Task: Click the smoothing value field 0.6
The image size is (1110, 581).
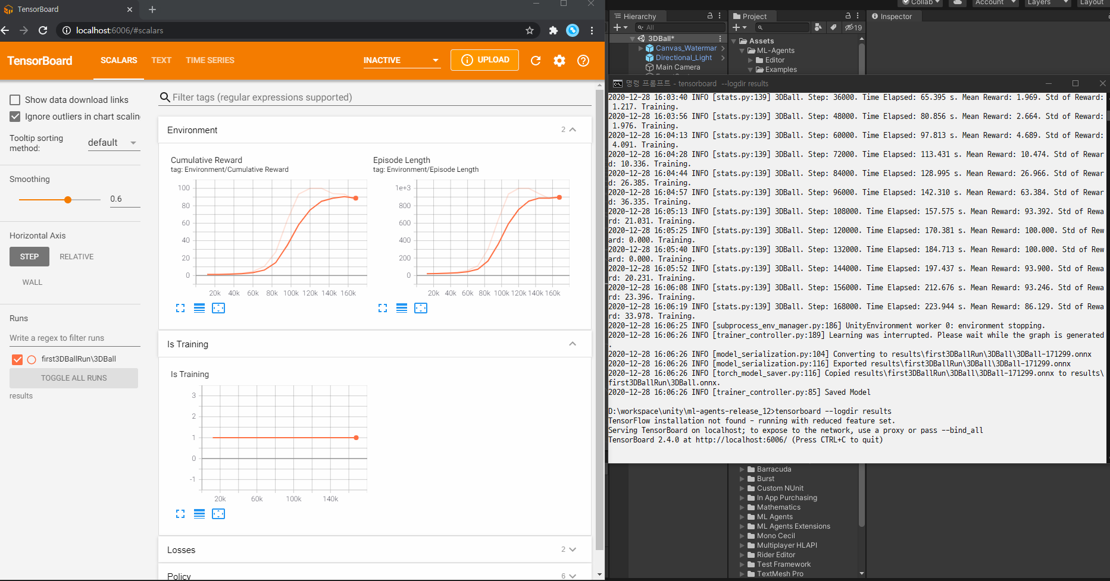Action: point(125,199)
